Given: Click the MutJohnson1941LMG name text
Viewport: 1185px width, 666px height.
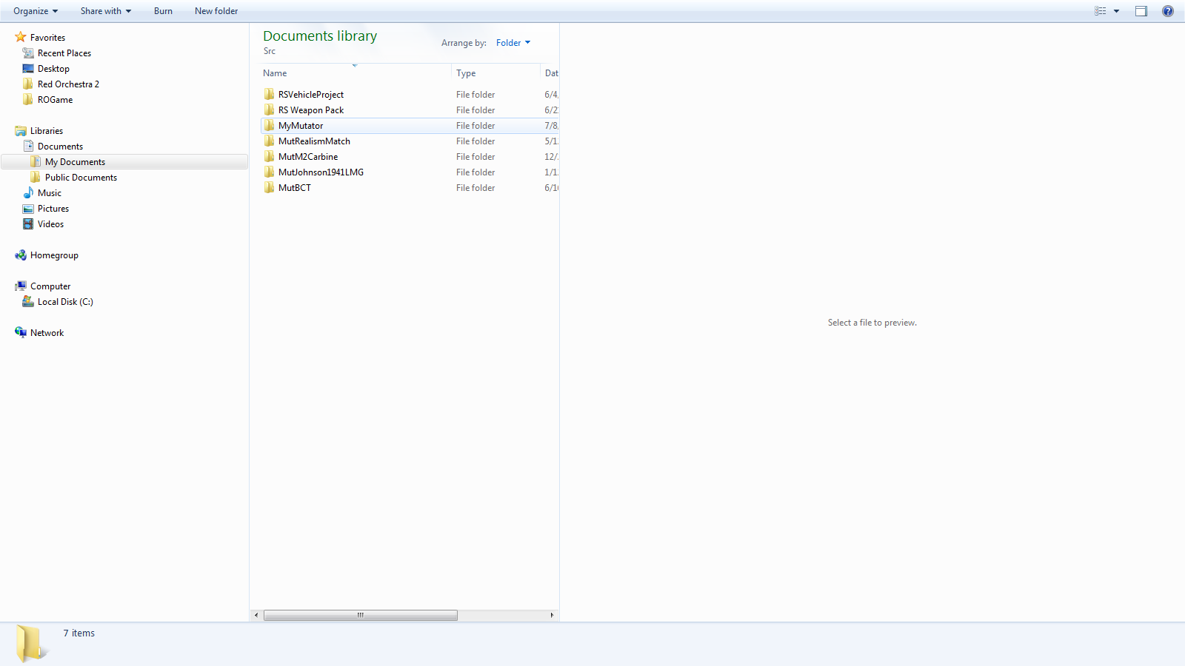Looking at the screenshot, I should click(321, 172).
